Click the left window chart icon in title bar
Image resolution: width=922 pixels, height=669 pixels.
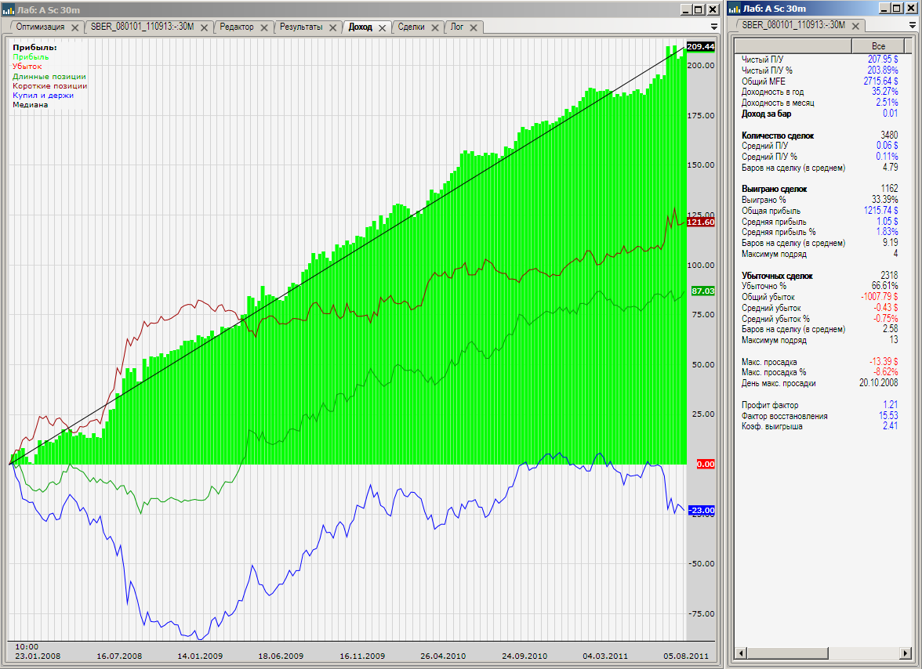pos(8,10)
